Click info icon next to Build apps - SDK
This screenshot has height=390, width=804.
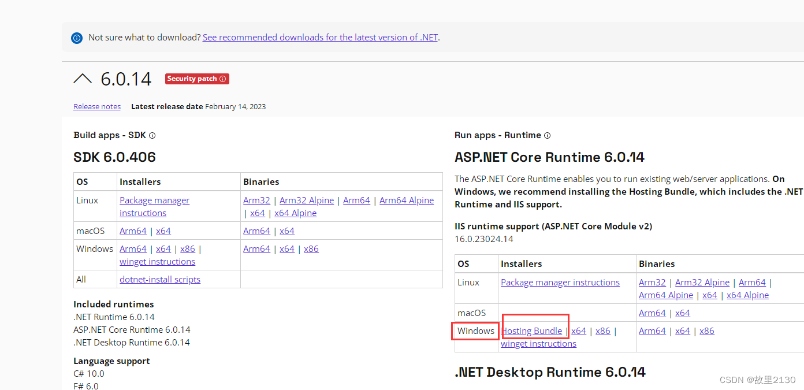tap(152, 135)
